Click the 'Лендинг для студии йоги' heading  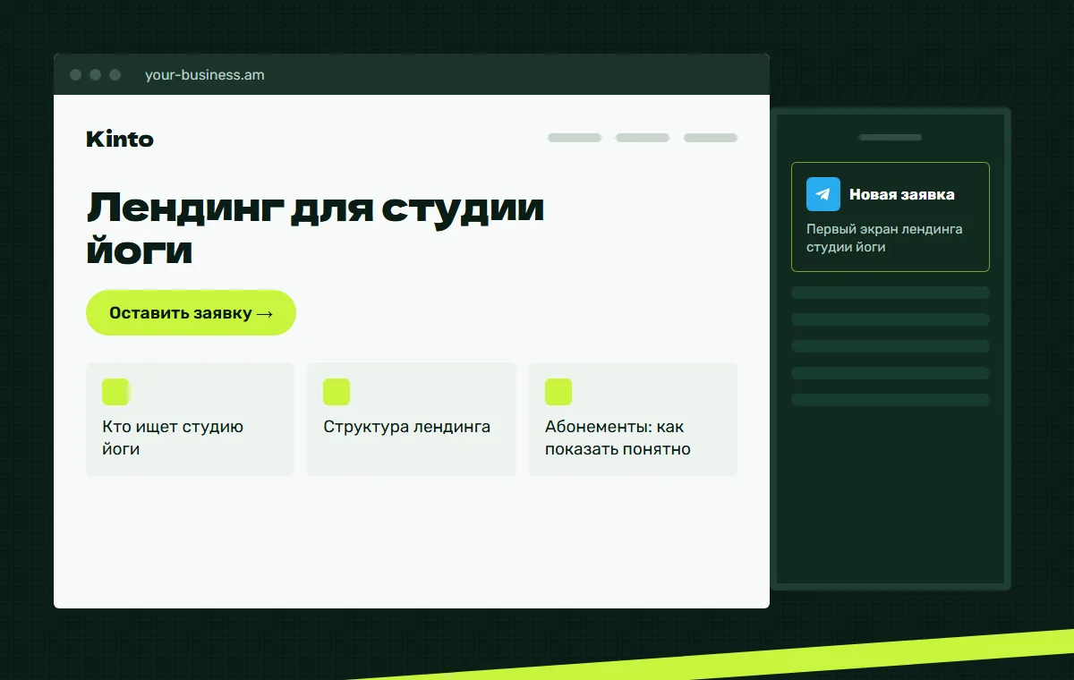click(316, 229)
